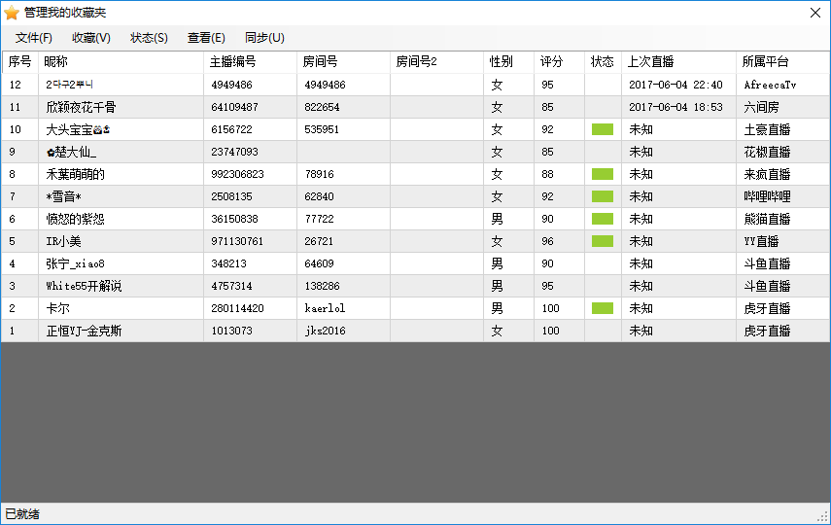Click the score 96 for IR小美
Image resolution: width=831 pixels, height=525 pixels.
pyautogui.click(x=547, y=241)
